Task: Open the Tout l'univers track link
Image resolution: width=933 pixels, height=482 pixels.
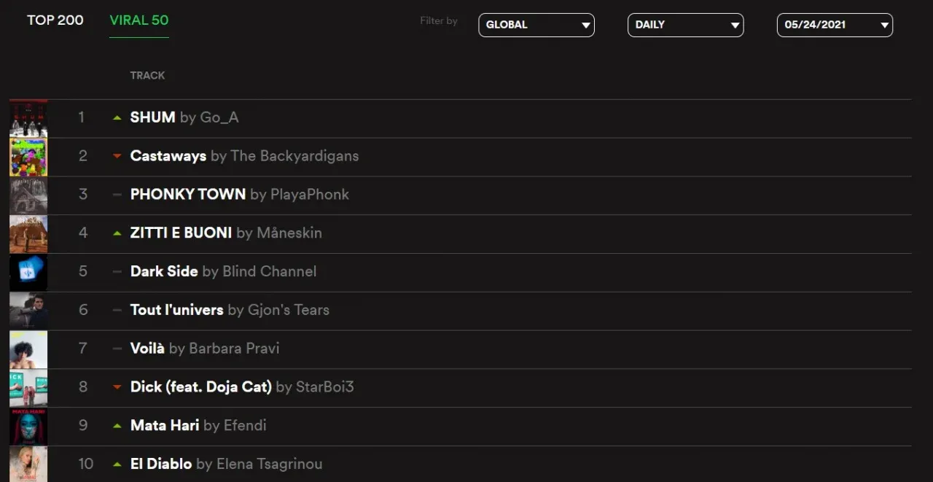Action: (x=176, y=310)
